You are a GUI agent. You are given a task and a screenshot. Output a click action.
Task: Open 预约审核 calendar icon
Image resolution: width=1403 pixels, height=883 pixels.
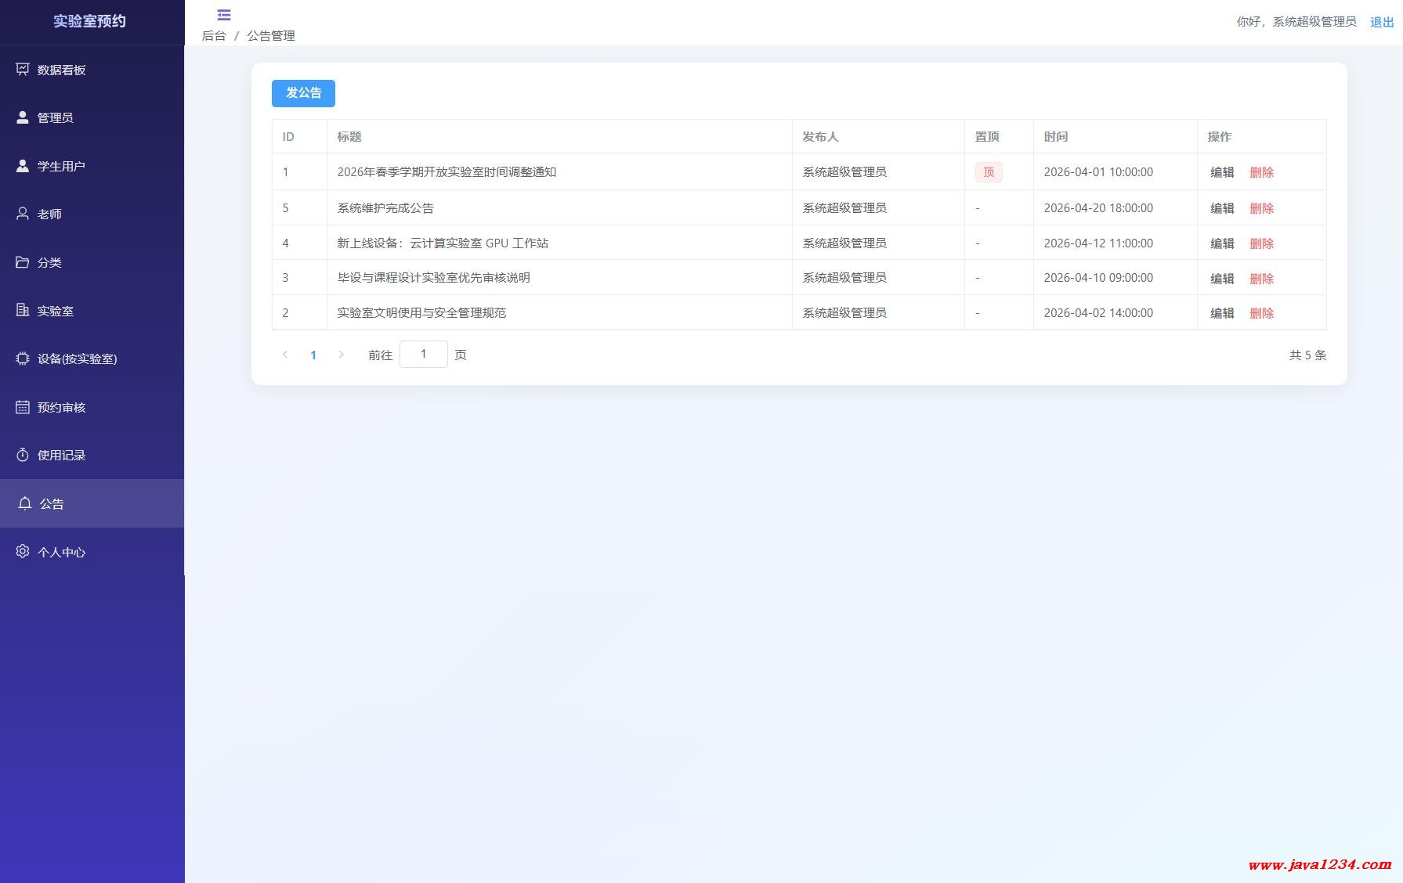pos(23,407)
